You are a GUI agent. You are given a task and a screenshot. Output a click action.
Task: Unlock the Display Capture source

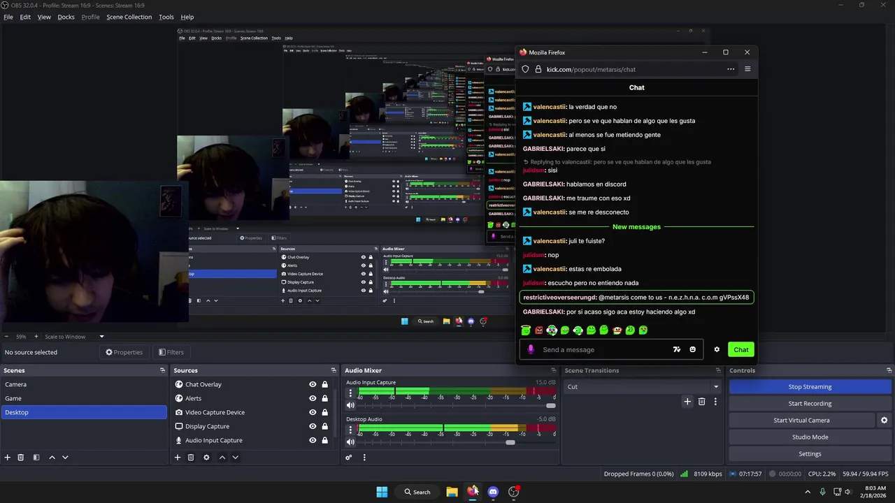click(324, 426)
